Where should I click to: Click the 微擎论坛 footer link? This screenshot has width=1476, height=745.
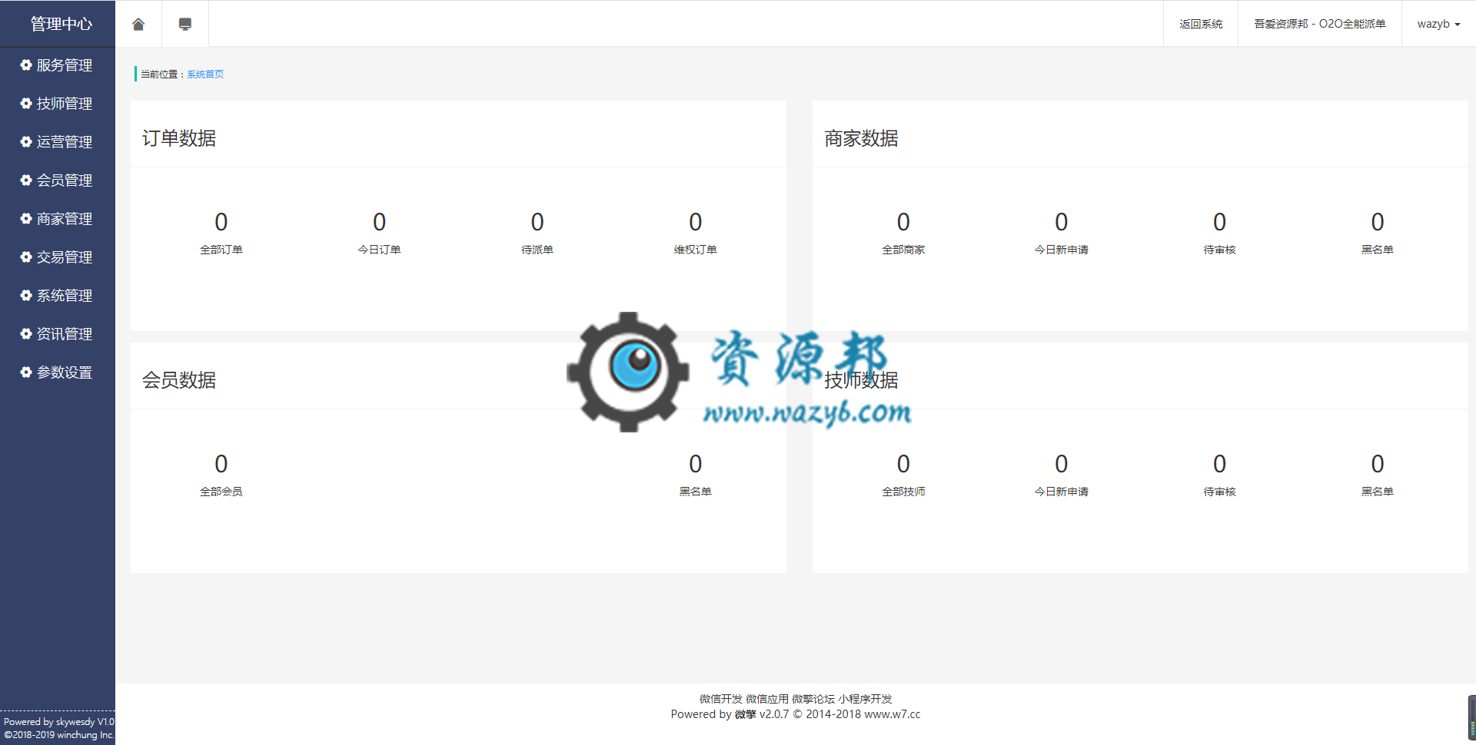pos(813,699)
